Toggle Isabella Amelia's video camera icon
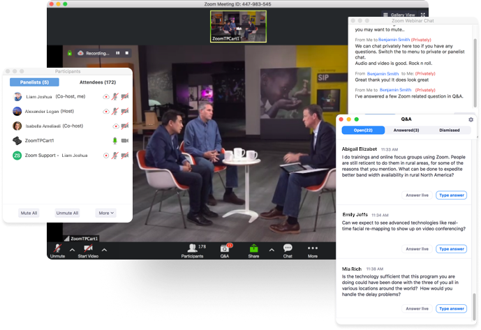This screenshot has height=330, width=481. [125, 126]
